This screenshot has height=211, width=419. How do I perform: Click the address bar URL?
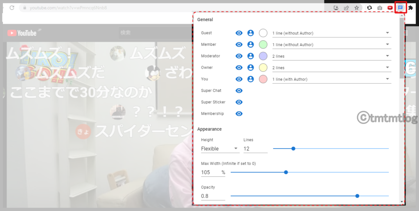68,8
